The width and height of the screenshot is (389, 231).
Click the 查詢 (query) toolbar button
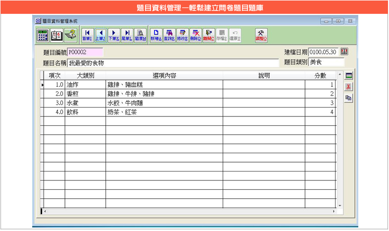click(x=169, y=35)
